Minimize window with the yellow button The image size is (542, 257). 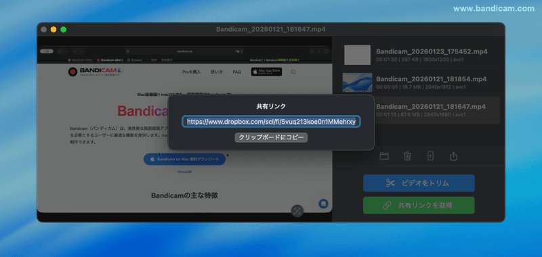click(54, 30)
